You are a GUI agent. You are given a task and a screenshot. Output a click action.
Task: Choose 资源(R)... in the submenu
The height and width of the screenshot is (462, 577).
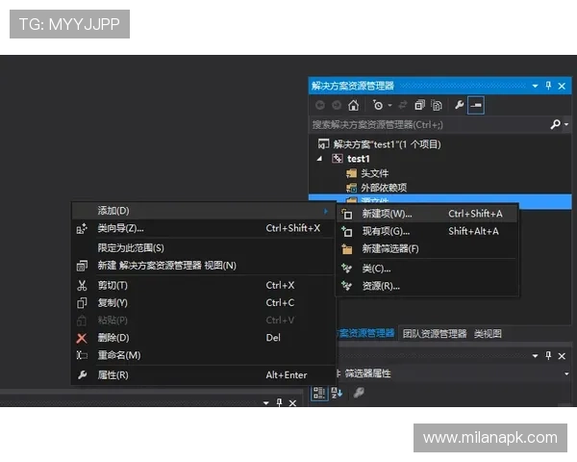pyautogui.click(x=427, y=286)
